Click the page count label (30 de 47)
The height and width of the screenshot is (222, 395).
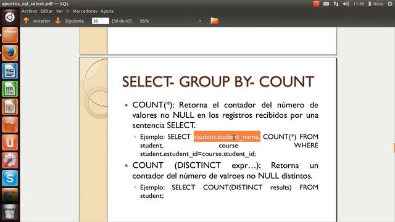tap(122, 21)
